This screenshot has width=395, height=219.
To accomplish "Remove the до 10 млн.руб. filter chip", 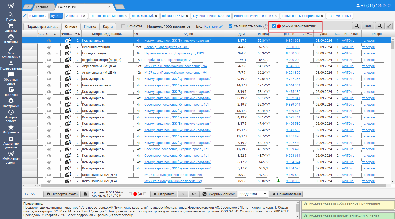I will (156, 16).
